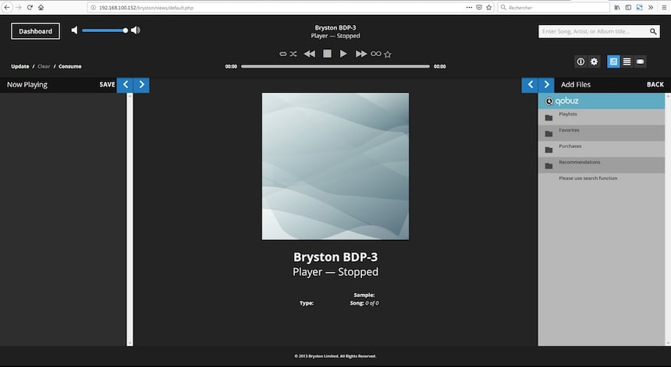Mark current song as favorite star
This screenshot has height=367, width=671.
[x=388, y=55]
